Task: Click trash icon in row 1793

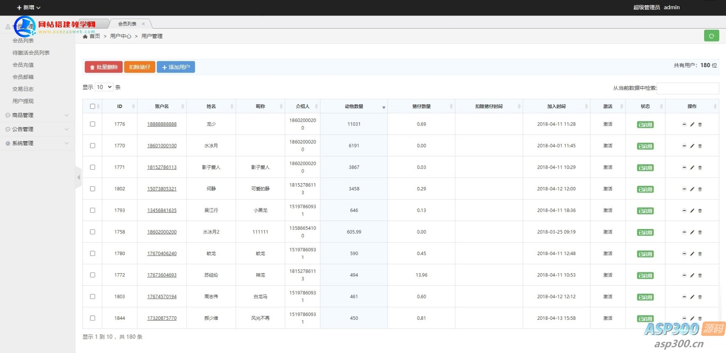Action: pyautogui.click(x=700, y=211)
